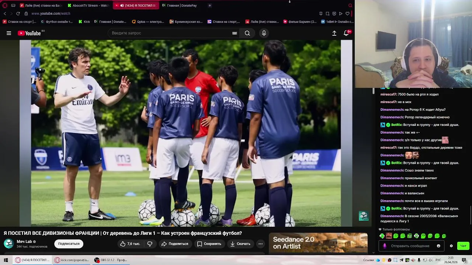Viewport: 472px width, 265px height.
Task: Open OBS 32.1.2 taskbar window
Action: [111, 260]
